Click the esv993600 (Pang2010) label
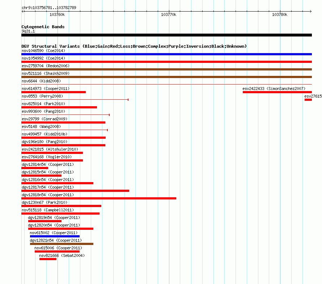The image size is (322, 284). pyautogui.click(x=43, y=111)
